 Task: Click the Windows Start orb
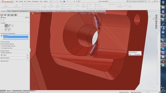click(x=163, y=2)
